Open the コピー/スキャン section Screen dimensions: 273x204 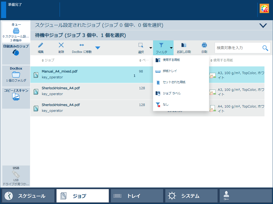coord(16,98)
